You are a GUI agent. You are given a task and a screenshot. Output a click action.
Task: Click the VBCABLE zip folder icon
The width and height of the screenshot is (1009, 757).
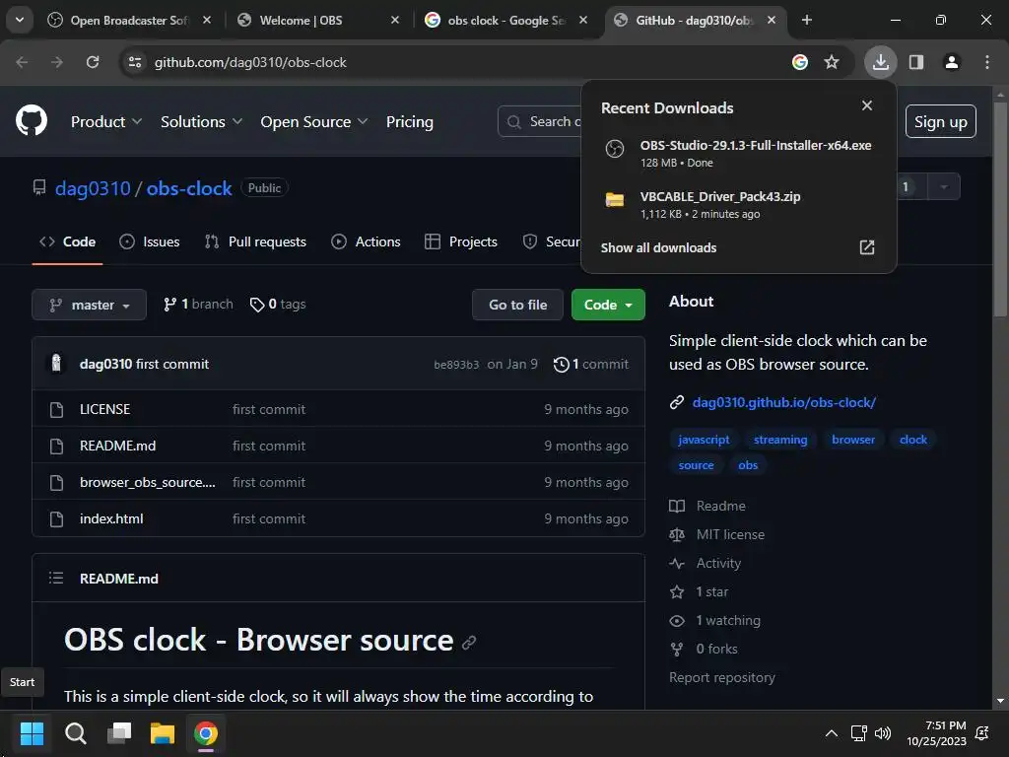click(615, 199)
